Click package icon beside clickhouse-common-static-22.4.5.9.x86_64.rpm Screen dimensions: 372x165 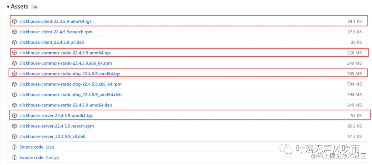point(14,63)
